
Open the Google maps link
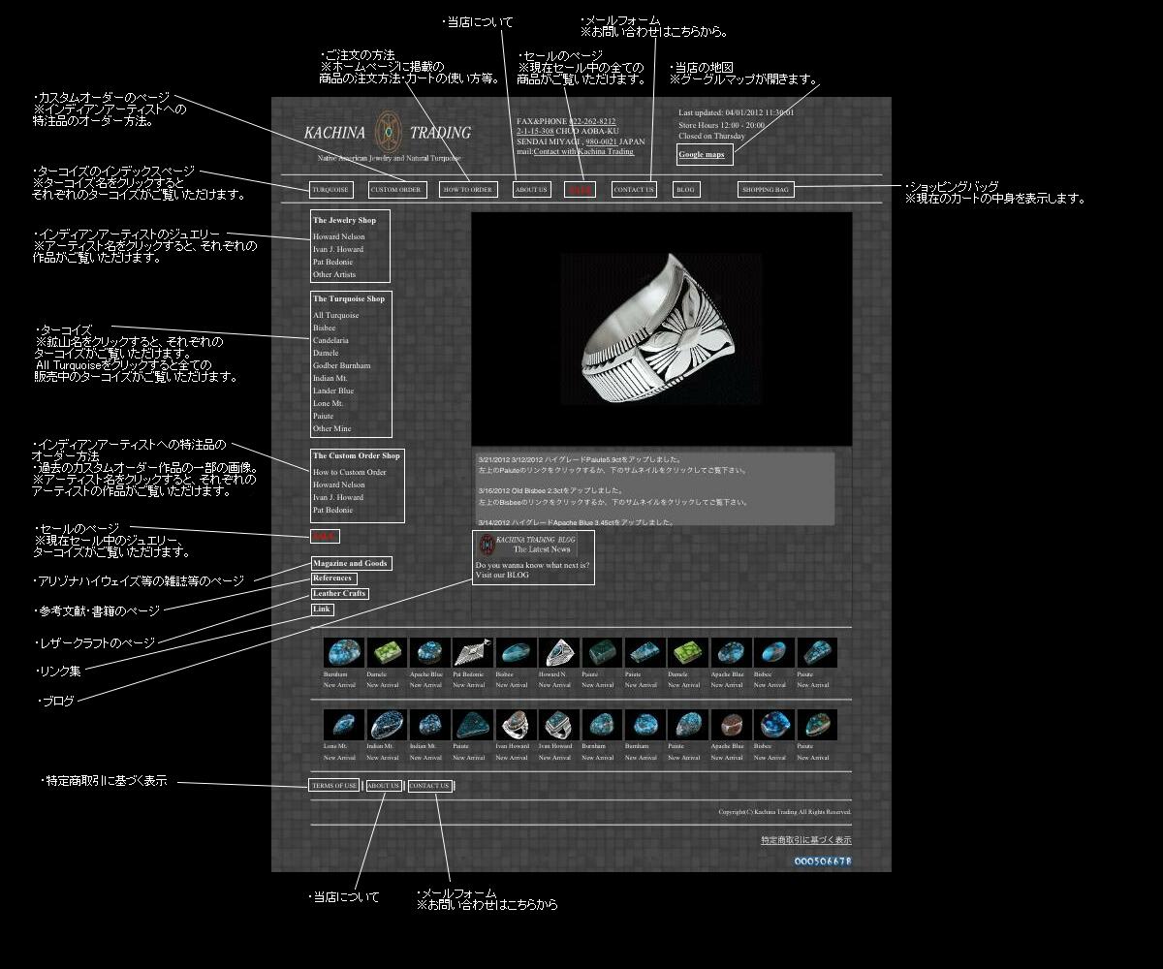pyautogui.click(x=702, y=154)
